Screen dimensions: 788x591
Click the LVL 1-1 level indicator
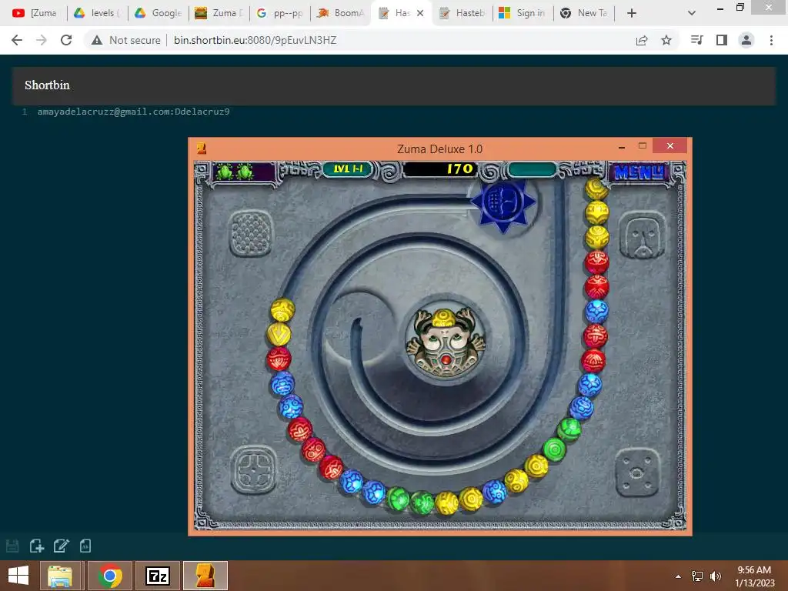pos(348,169)
